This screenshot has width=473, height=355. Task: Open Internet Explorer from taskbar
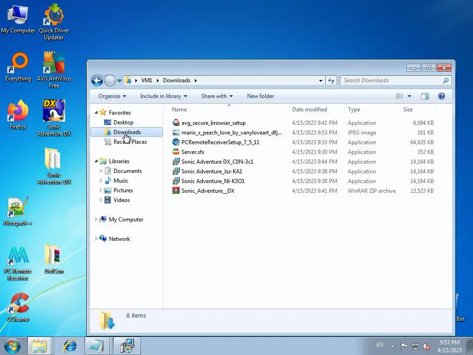[70, 346]
